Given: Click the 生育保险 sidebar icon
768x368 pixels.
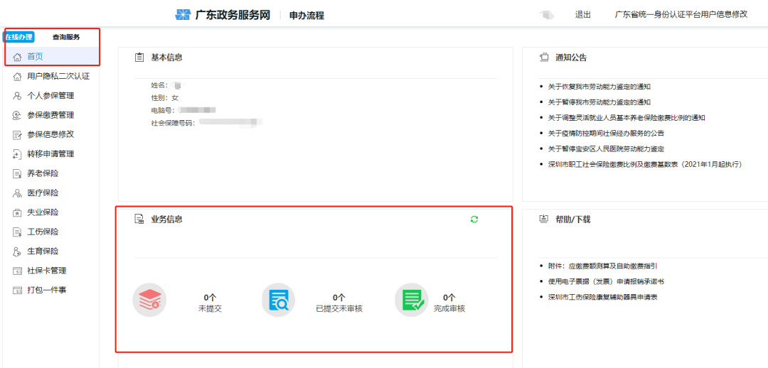Looking at the screenshot, I should 17,251.
